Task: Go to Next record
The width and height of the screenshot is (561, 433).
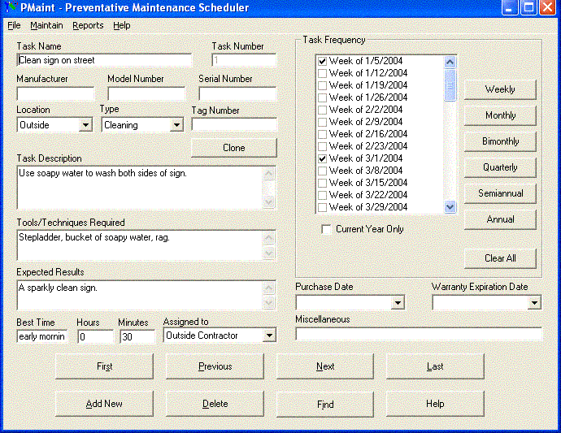Action: point(325,366)
